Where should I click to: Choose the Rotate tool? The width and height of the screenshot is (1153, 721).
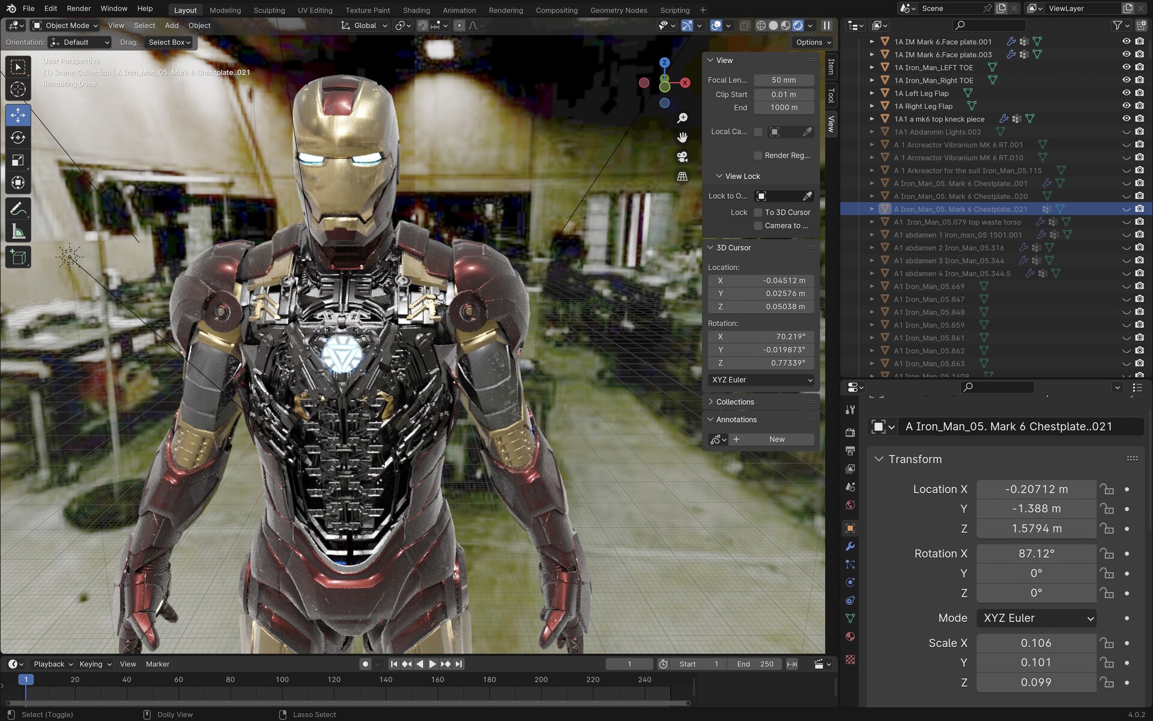(18, 138)
